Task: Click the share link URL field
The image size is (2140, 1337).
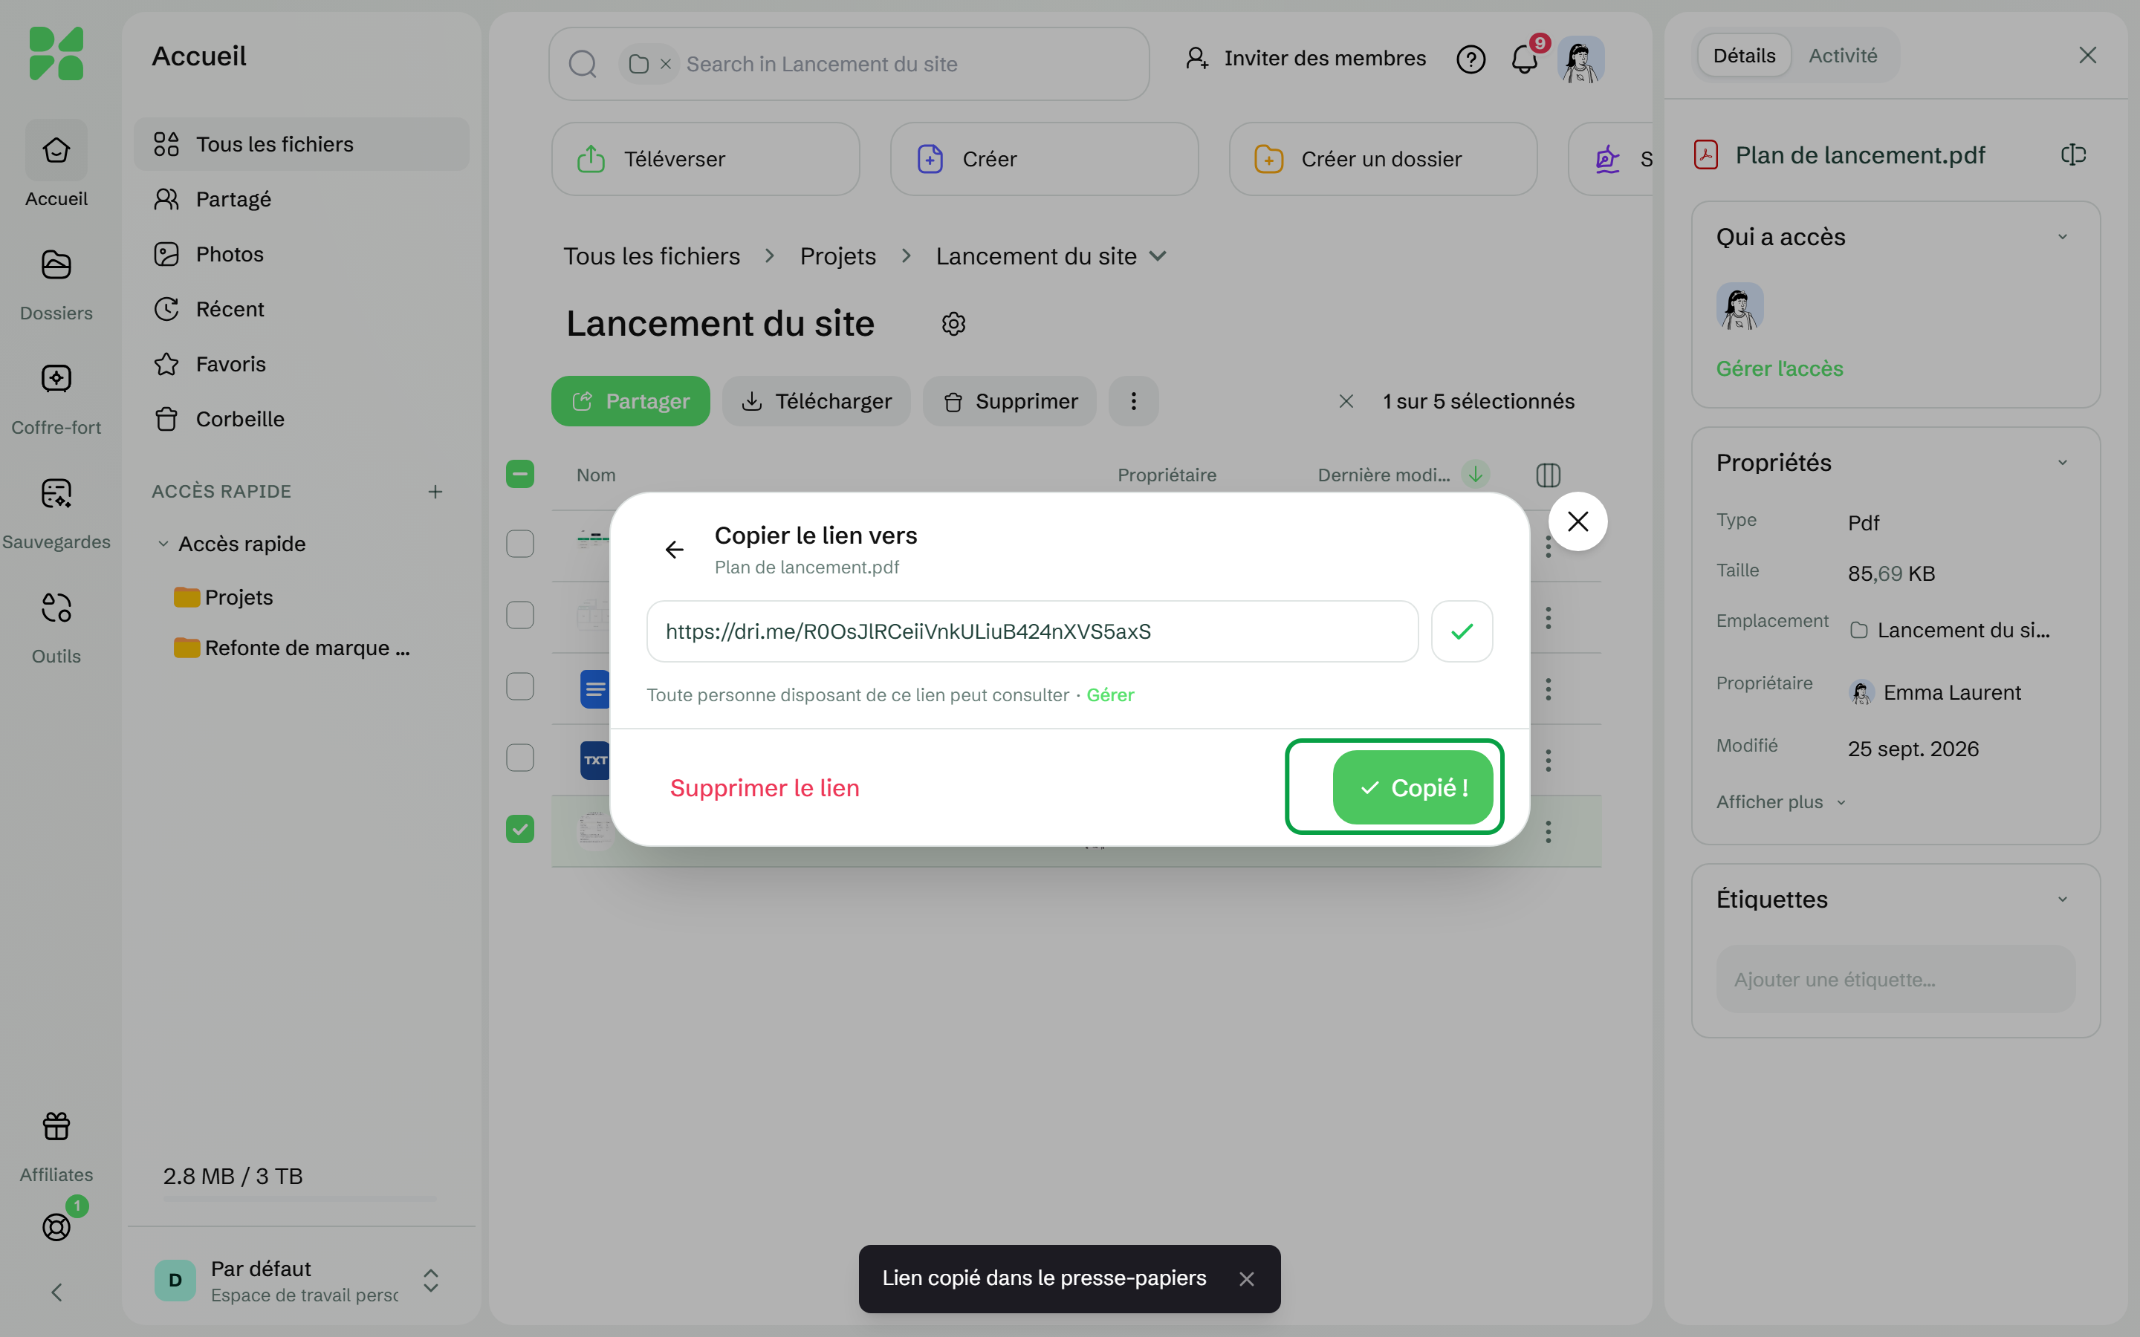Action: pyautogui.click(x=1032, y=631)
